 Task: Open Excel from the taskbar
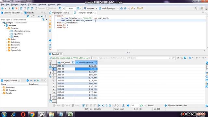pyautogui.click(x=70, y=114)
